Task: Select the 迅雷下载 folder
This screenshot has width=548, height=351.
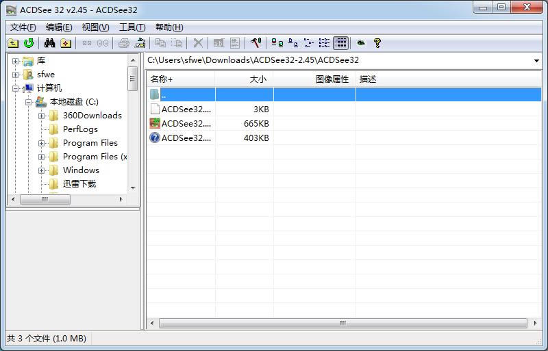Action: (x=79, y=183)
